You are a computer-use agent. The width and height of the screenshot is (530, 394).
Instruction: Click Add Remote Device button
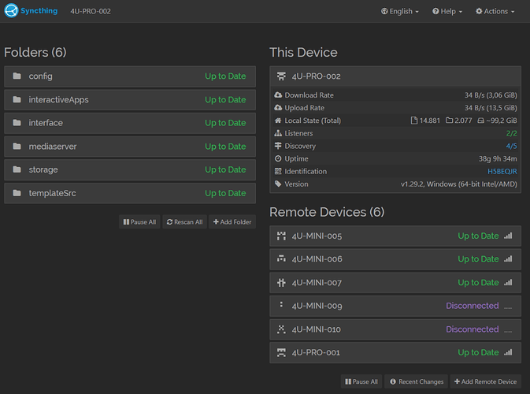[485, 381]
